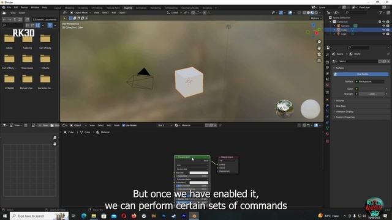Screen dimensions: 392x220
Task: Open the Node menu in shader editor
Action: click(117, 125)
